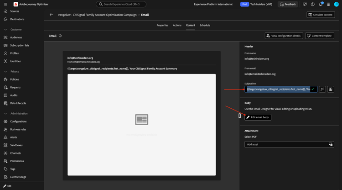Click the Email info icon
Image resolution: width=342 pixels, height=190 pixels.
pos(60,36)
